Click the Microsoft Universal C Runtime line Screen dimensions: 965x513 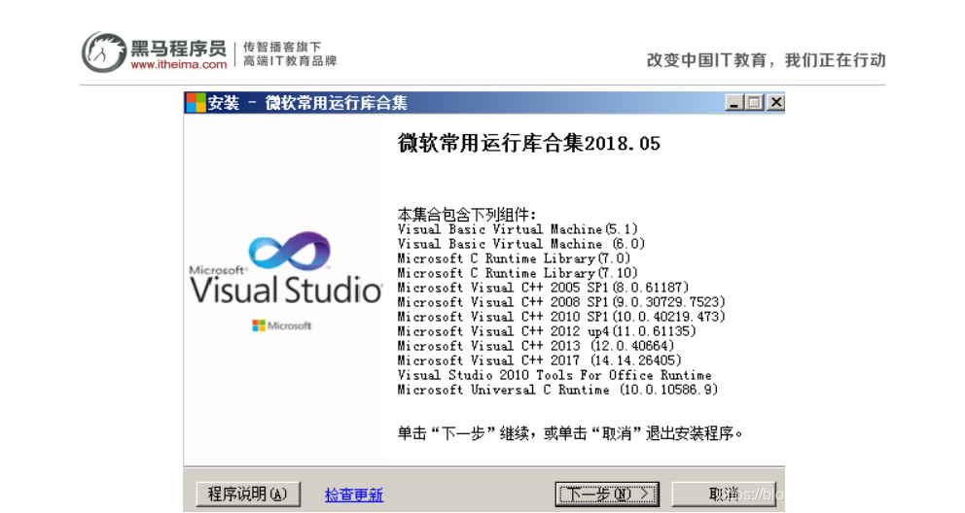coord(557,391)
